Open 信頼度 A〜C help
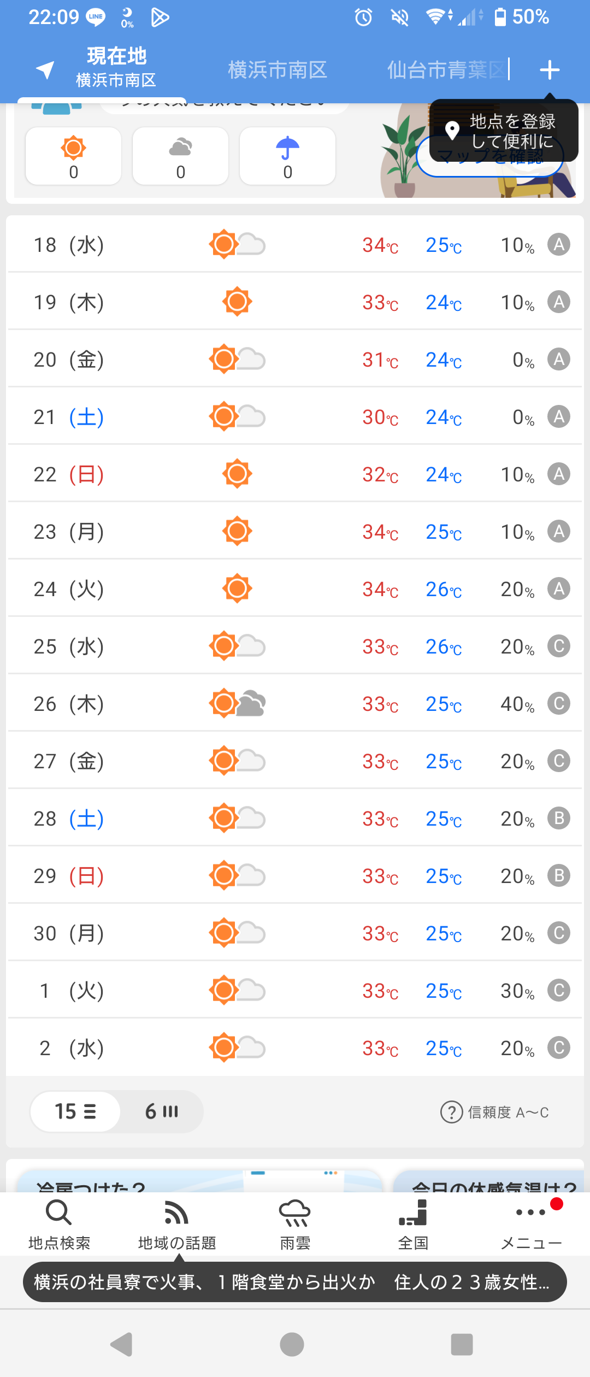The width and height of the screenshot is (590, 1377). [x=495, y=1112]
